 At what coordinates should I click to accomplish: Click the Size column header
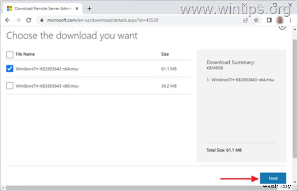[x=165, y=54]
